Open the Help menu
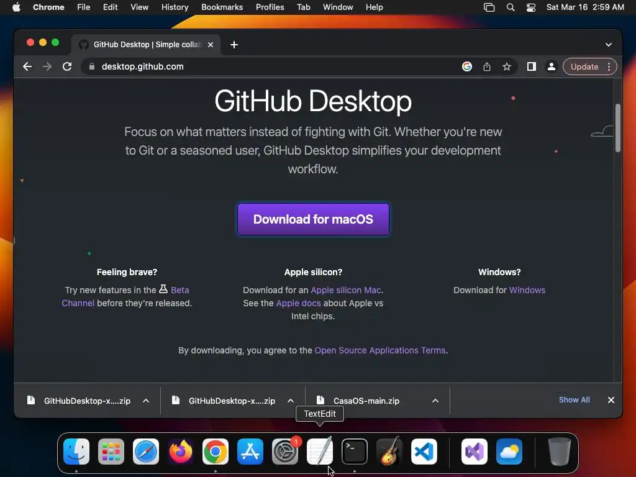This screenshot has width=636, height=477. tap(374, 7)
